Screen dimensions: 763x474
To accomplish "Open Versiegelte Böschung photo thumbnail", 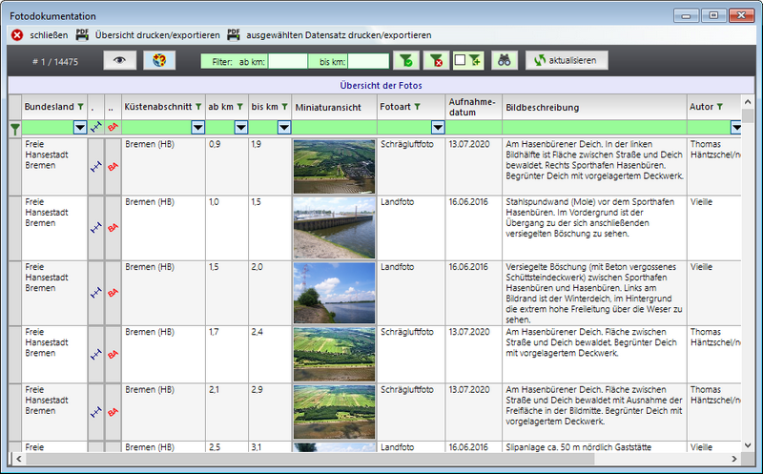I will [x=335, y=293].
